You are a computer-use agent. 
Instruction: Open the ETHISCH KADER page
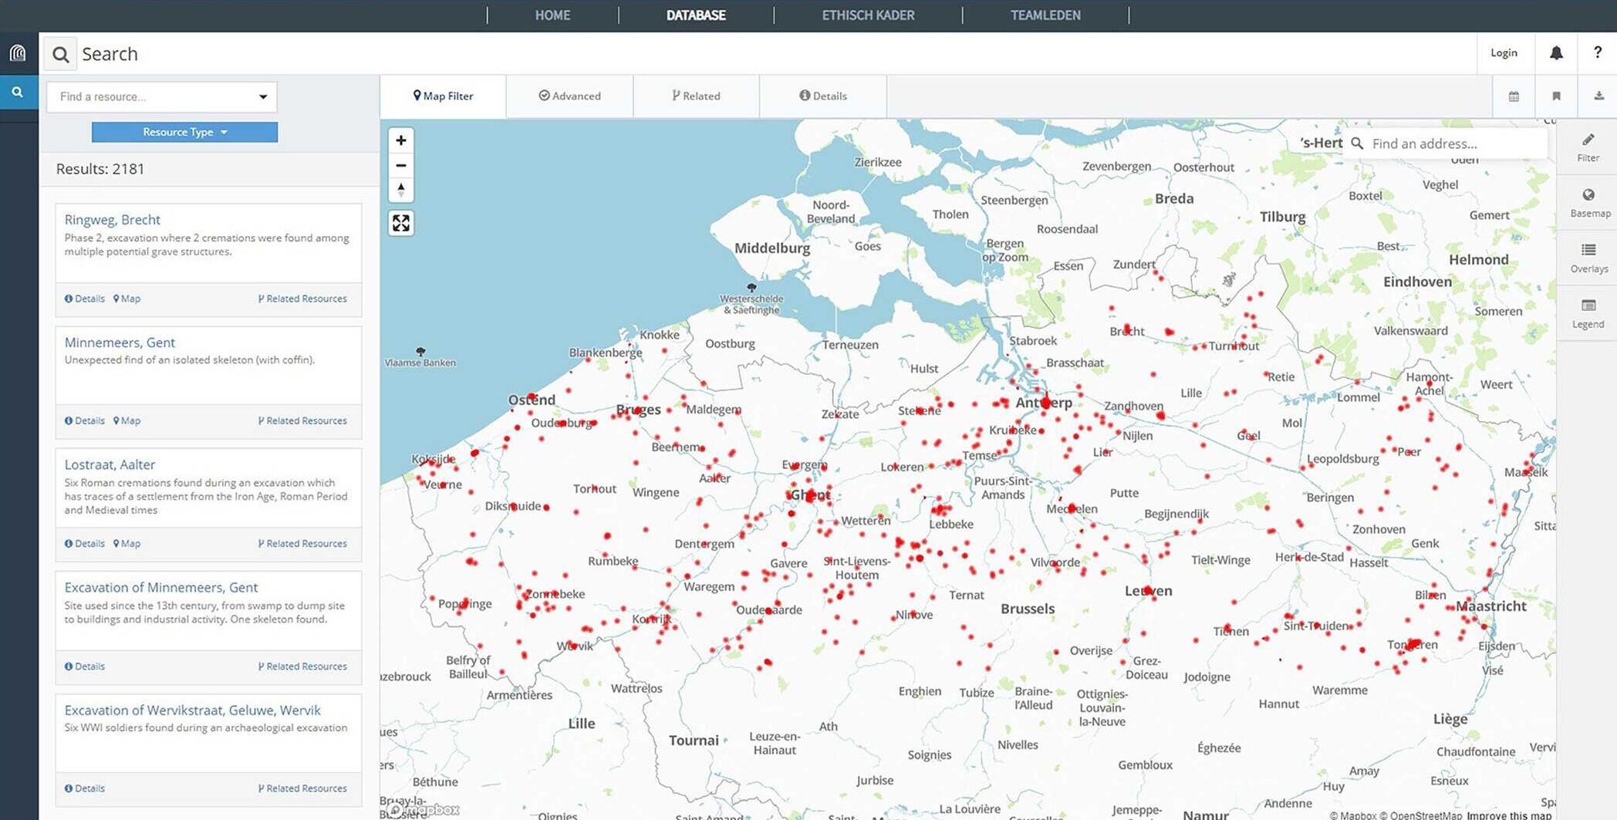point(868,15)
